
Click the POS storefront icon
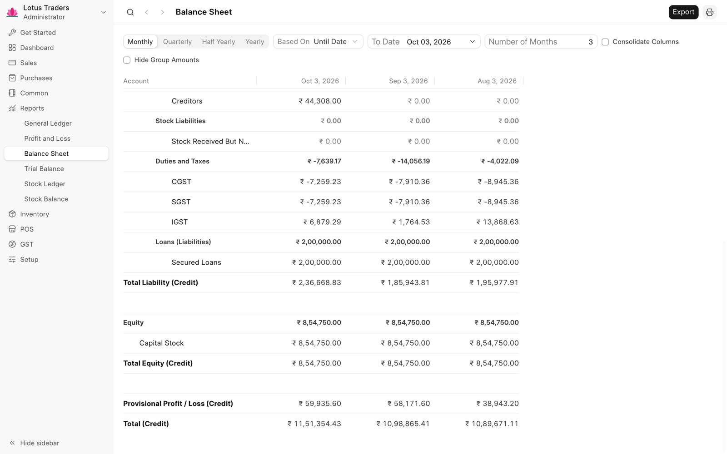click(12, 229)
